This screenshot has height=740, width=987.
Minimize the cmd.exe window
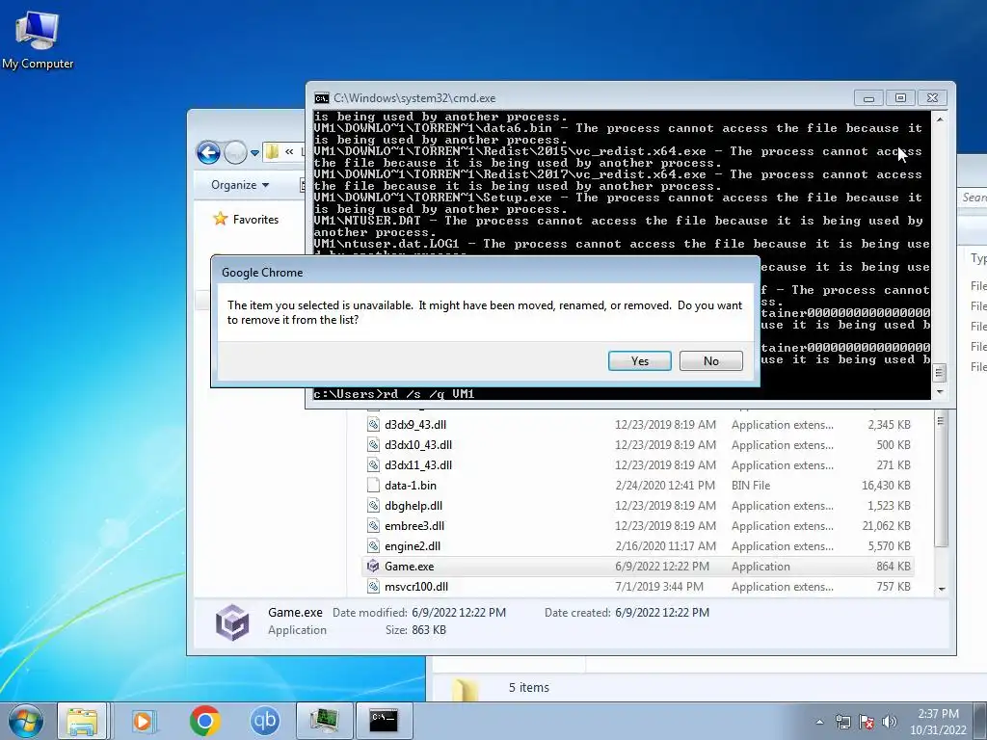click(869, 97)
